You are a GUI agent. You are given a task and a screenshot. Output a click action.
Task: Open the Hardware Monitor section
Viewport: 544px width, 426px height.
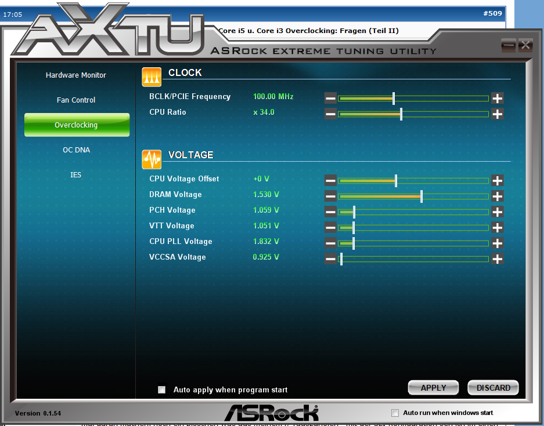(76, 75)
